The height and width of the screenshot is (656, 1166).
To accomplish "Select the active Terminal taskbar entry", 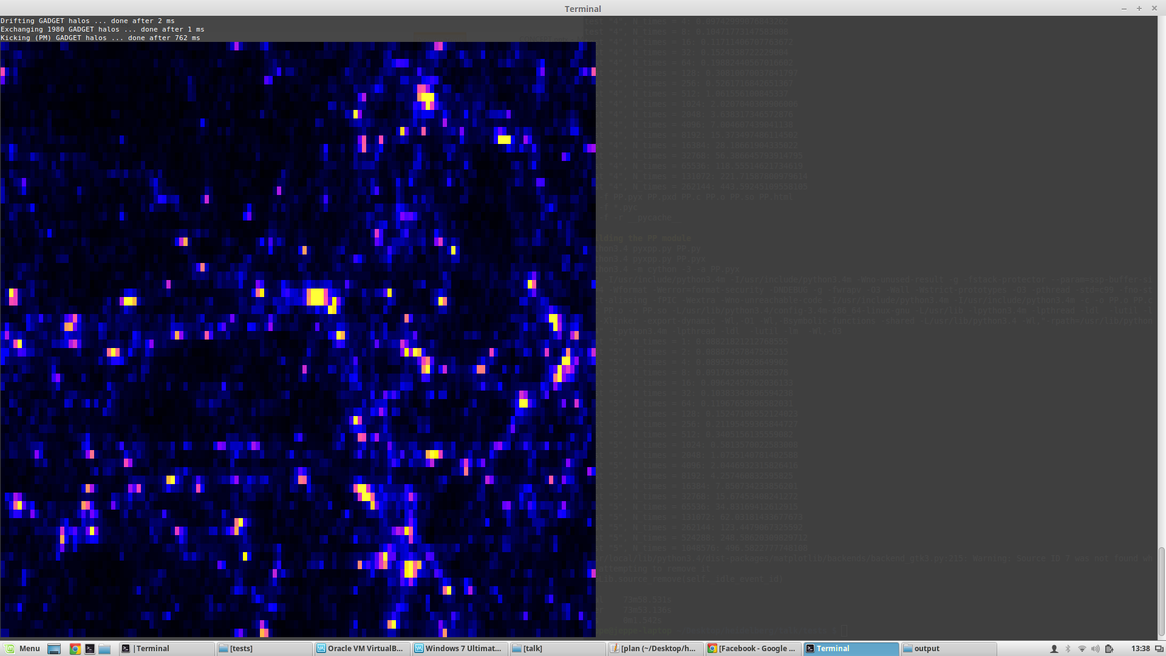I will (x=851, y=649).
